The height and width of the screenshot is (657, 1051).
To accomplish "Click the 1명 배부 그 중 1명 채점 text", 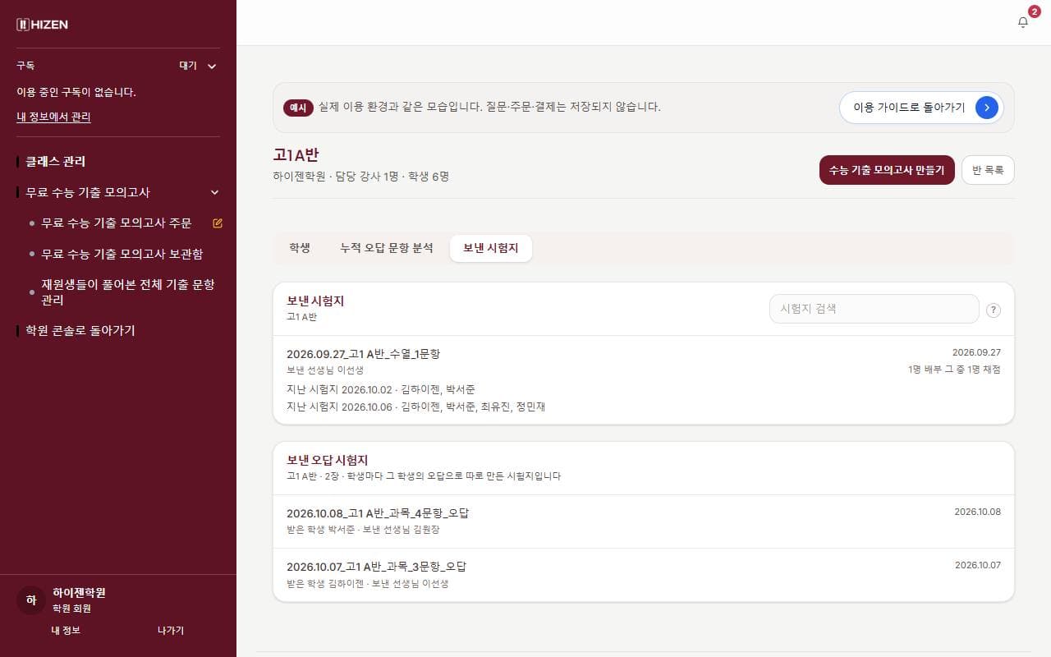I will click(x=954, y=370).
